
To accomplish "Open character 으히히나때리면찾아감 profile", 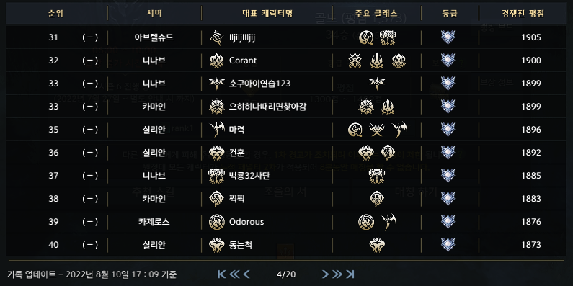I will (267, 107).
